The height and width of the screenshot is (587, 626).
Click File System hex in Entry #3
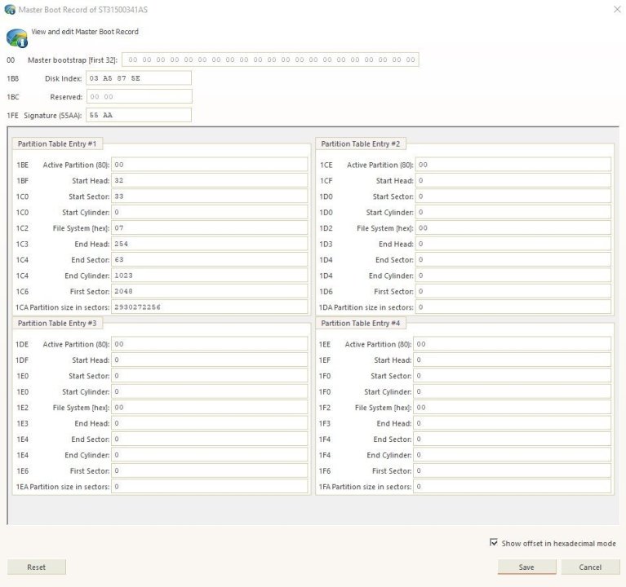(x=210, y=408)
